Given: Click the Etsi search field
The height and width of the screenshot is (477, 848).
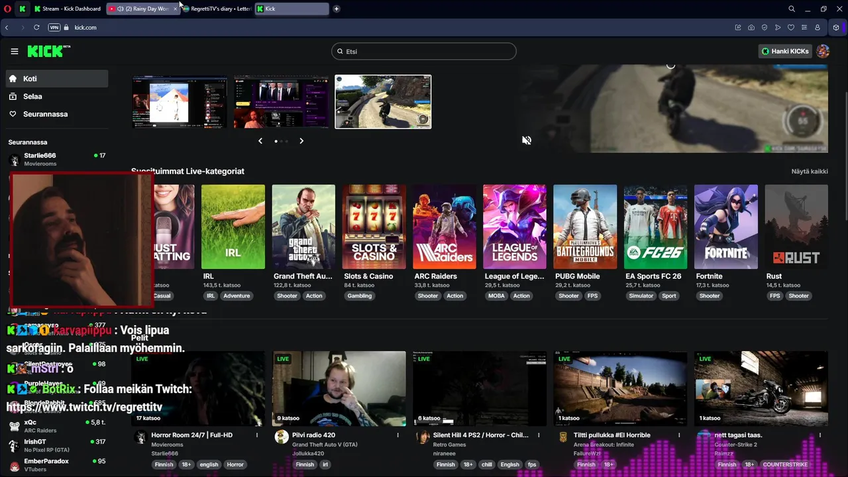Looking at the screenshot, I should click(x=424, y=51).
